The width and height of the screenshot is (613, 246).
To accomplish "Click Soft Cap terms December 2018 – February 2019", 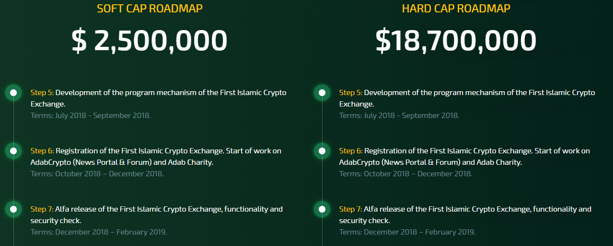I will (x=99, y=232).
